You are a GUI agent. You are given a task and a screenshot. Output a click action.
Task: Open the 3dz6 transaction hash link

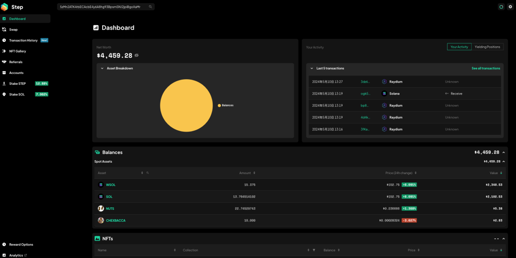[x=365, y=82]
